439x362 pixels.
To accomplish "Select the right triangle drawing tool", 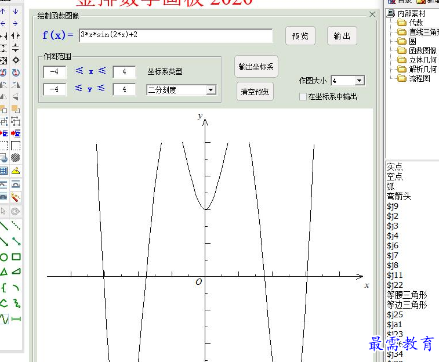I will [16, 271].
